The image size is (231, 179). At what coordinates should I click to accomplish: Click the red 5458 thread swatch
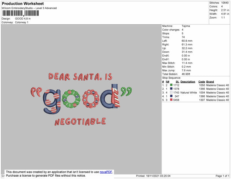[x=171, y=100]
